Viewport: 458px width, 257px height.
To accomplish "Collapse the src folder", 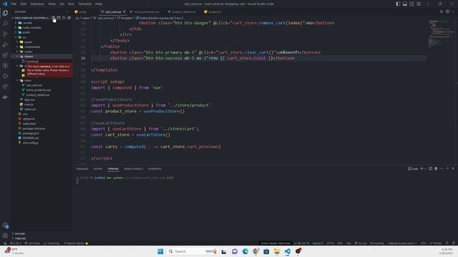I will pyautogui.click(x=24, y=37).
